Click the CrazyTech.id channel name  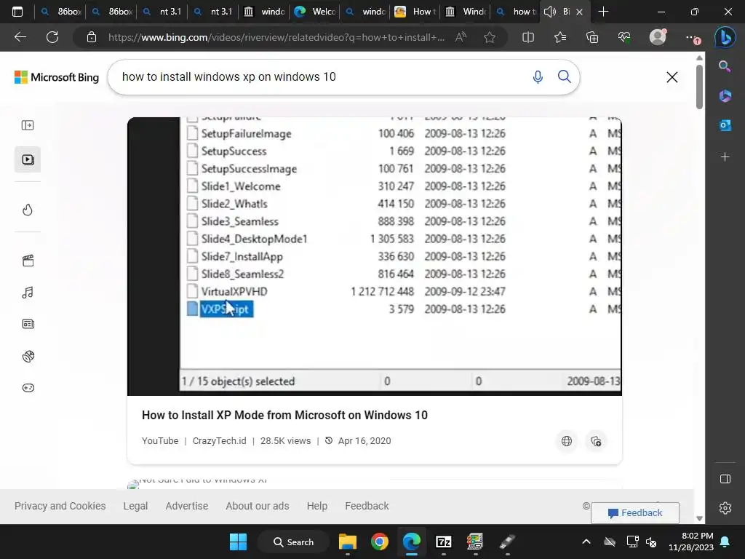click(220, 440)
